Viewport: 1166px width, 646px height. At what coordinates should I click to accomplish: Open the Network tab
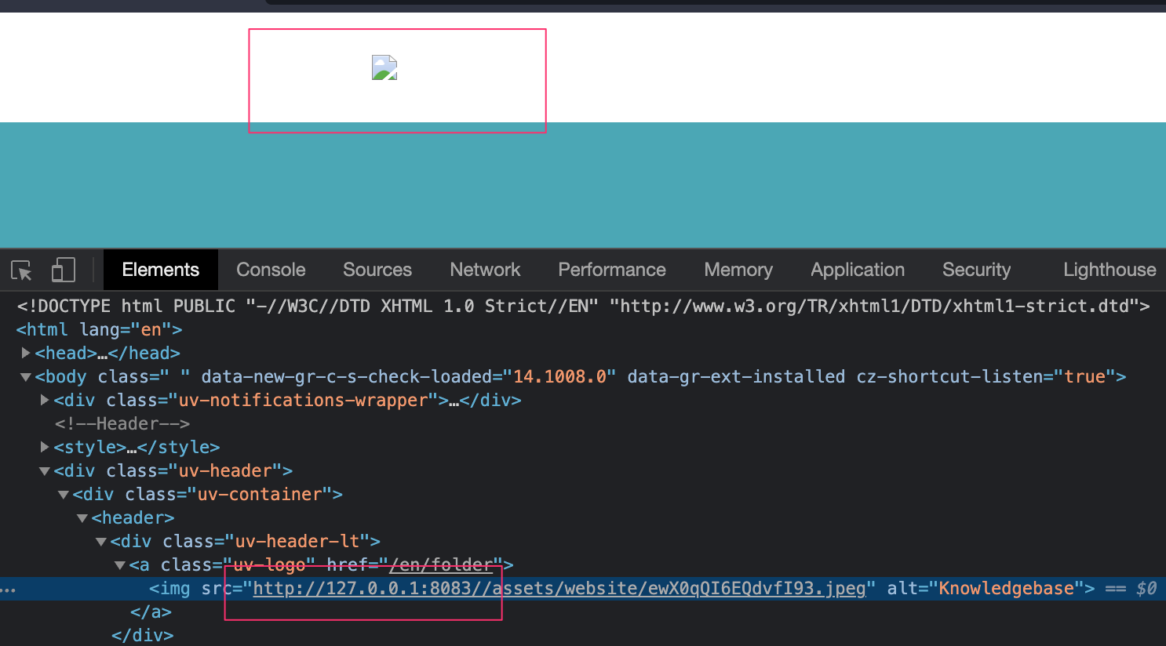pos(485,270)
